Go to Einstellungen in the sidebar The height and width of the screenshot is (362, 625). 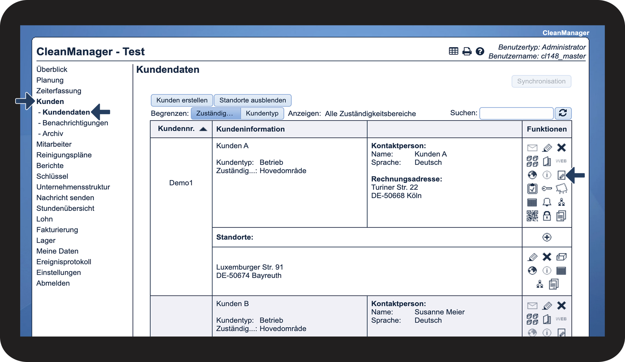(59, 272)
